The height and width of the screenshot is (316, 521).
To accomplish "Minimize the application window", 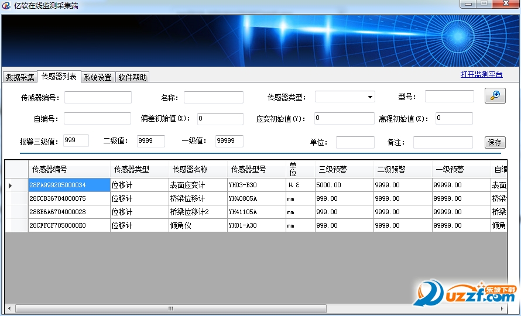I will point(468,4).
